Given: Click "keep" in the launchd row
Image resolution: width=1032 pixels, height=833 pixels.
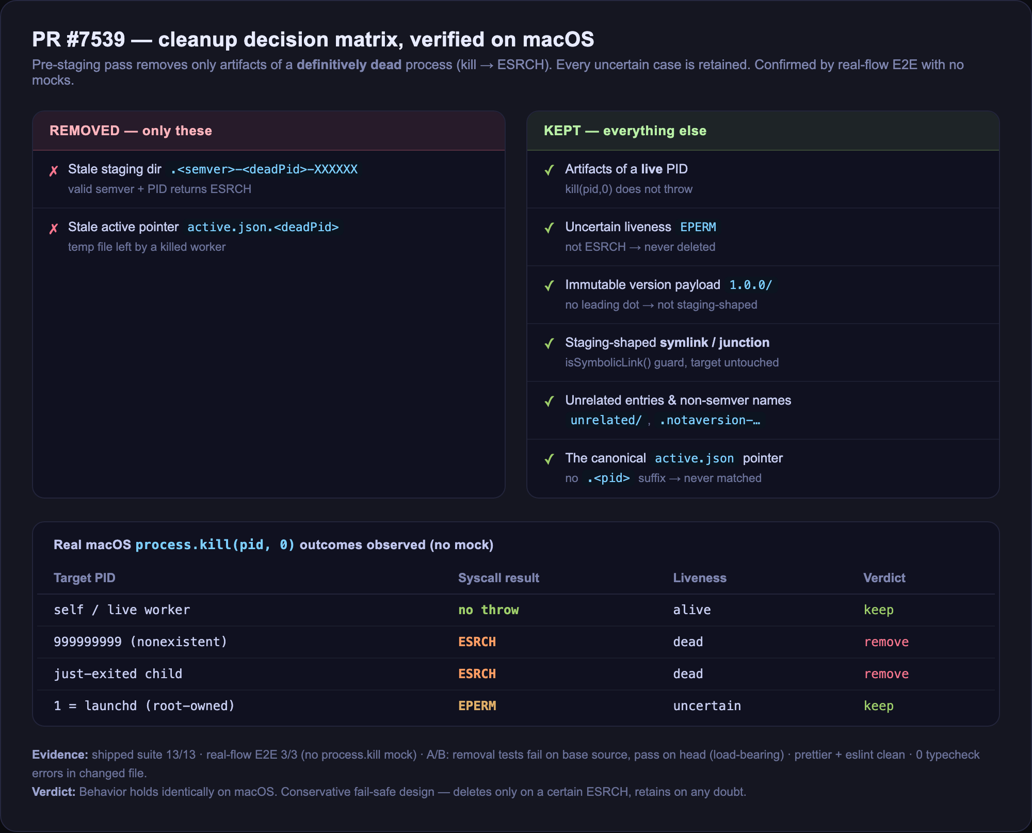Looking at the screenshot, I should pos(879,706).
